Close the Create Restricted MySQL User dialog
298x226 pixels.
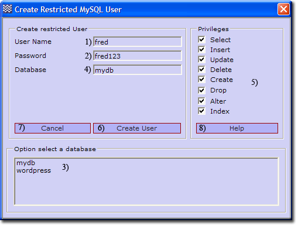[283, 9]
